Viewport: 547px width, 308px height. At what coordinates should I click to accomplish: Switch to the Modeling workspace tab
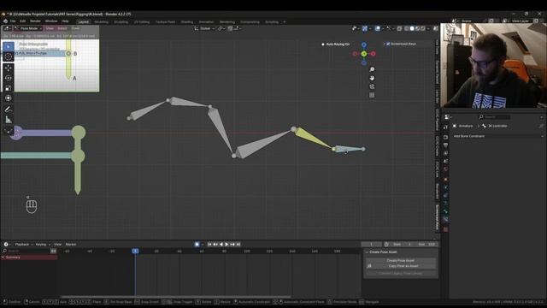101,22
